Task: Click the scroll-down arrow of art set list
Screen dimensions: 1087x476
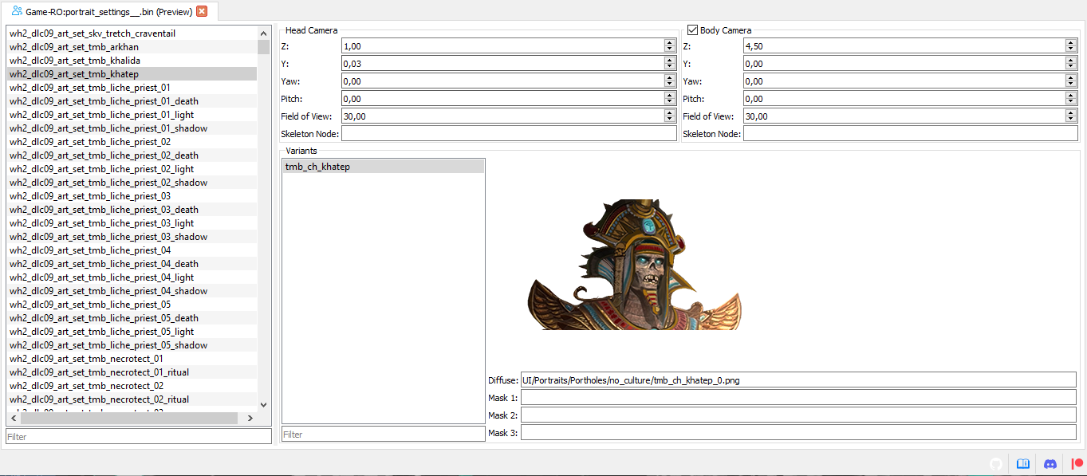Action: (x=264, y=405)
